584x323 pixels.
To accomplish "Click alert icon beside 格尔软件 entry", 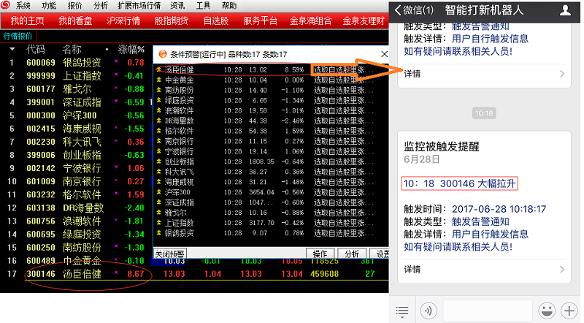I will coord(159,131).
